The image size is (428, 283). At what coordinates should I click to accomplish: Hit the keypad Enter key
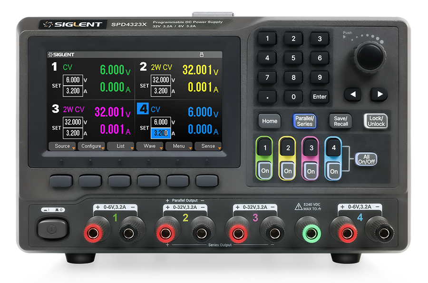[320, 97]
